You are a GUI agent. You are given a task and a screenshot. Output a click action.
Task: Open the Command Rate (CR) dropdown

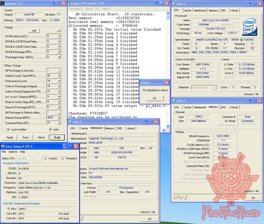59,123
